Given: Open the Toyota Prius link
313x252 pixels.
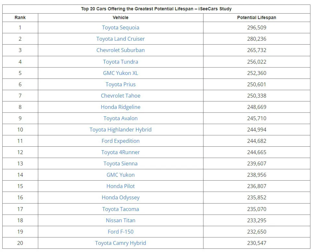Looking at the screenshot, I should click(121, 84).
